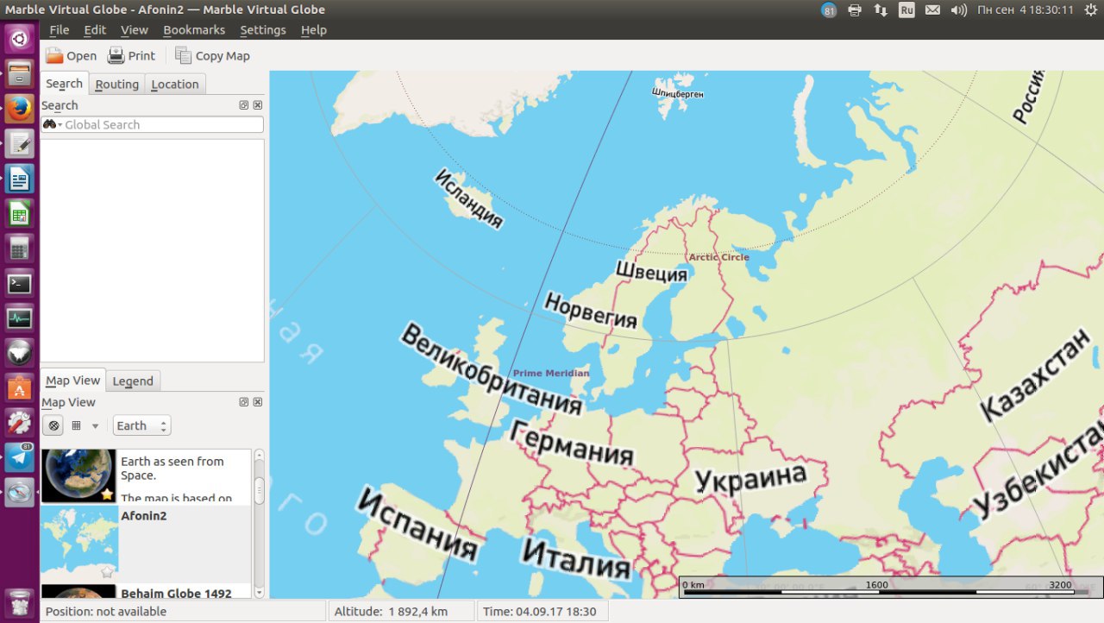The image size is (1104, 623).
Task: Select the Earth as seen from Space thumbnail
Action: [78, 475]
